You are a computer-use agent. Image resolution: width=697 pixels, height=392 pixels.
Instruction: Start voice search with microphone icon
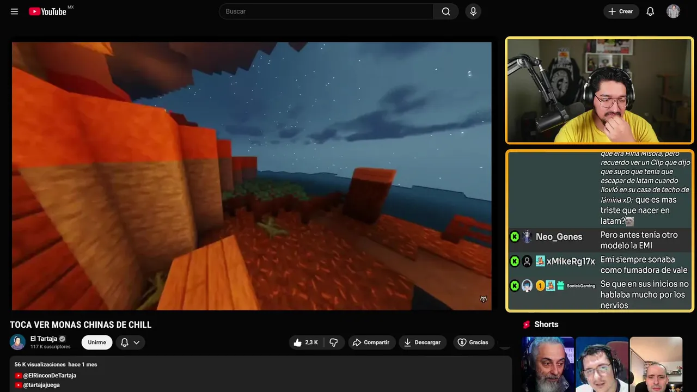473,11
